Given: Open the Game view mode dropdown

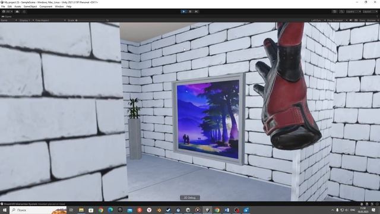Looking at the screenshot, I should click(9, 20).
